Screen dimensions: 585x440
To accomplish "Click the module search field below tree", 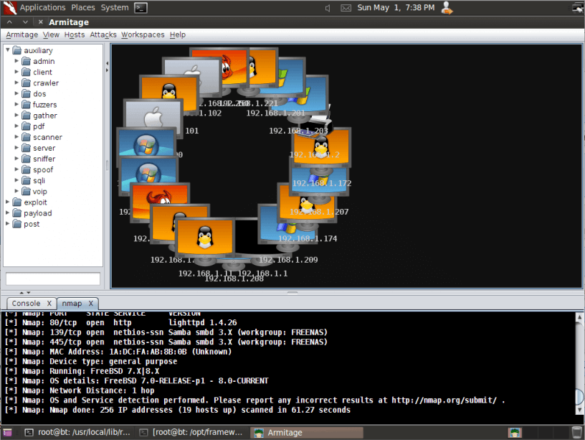I will point(52,278).
